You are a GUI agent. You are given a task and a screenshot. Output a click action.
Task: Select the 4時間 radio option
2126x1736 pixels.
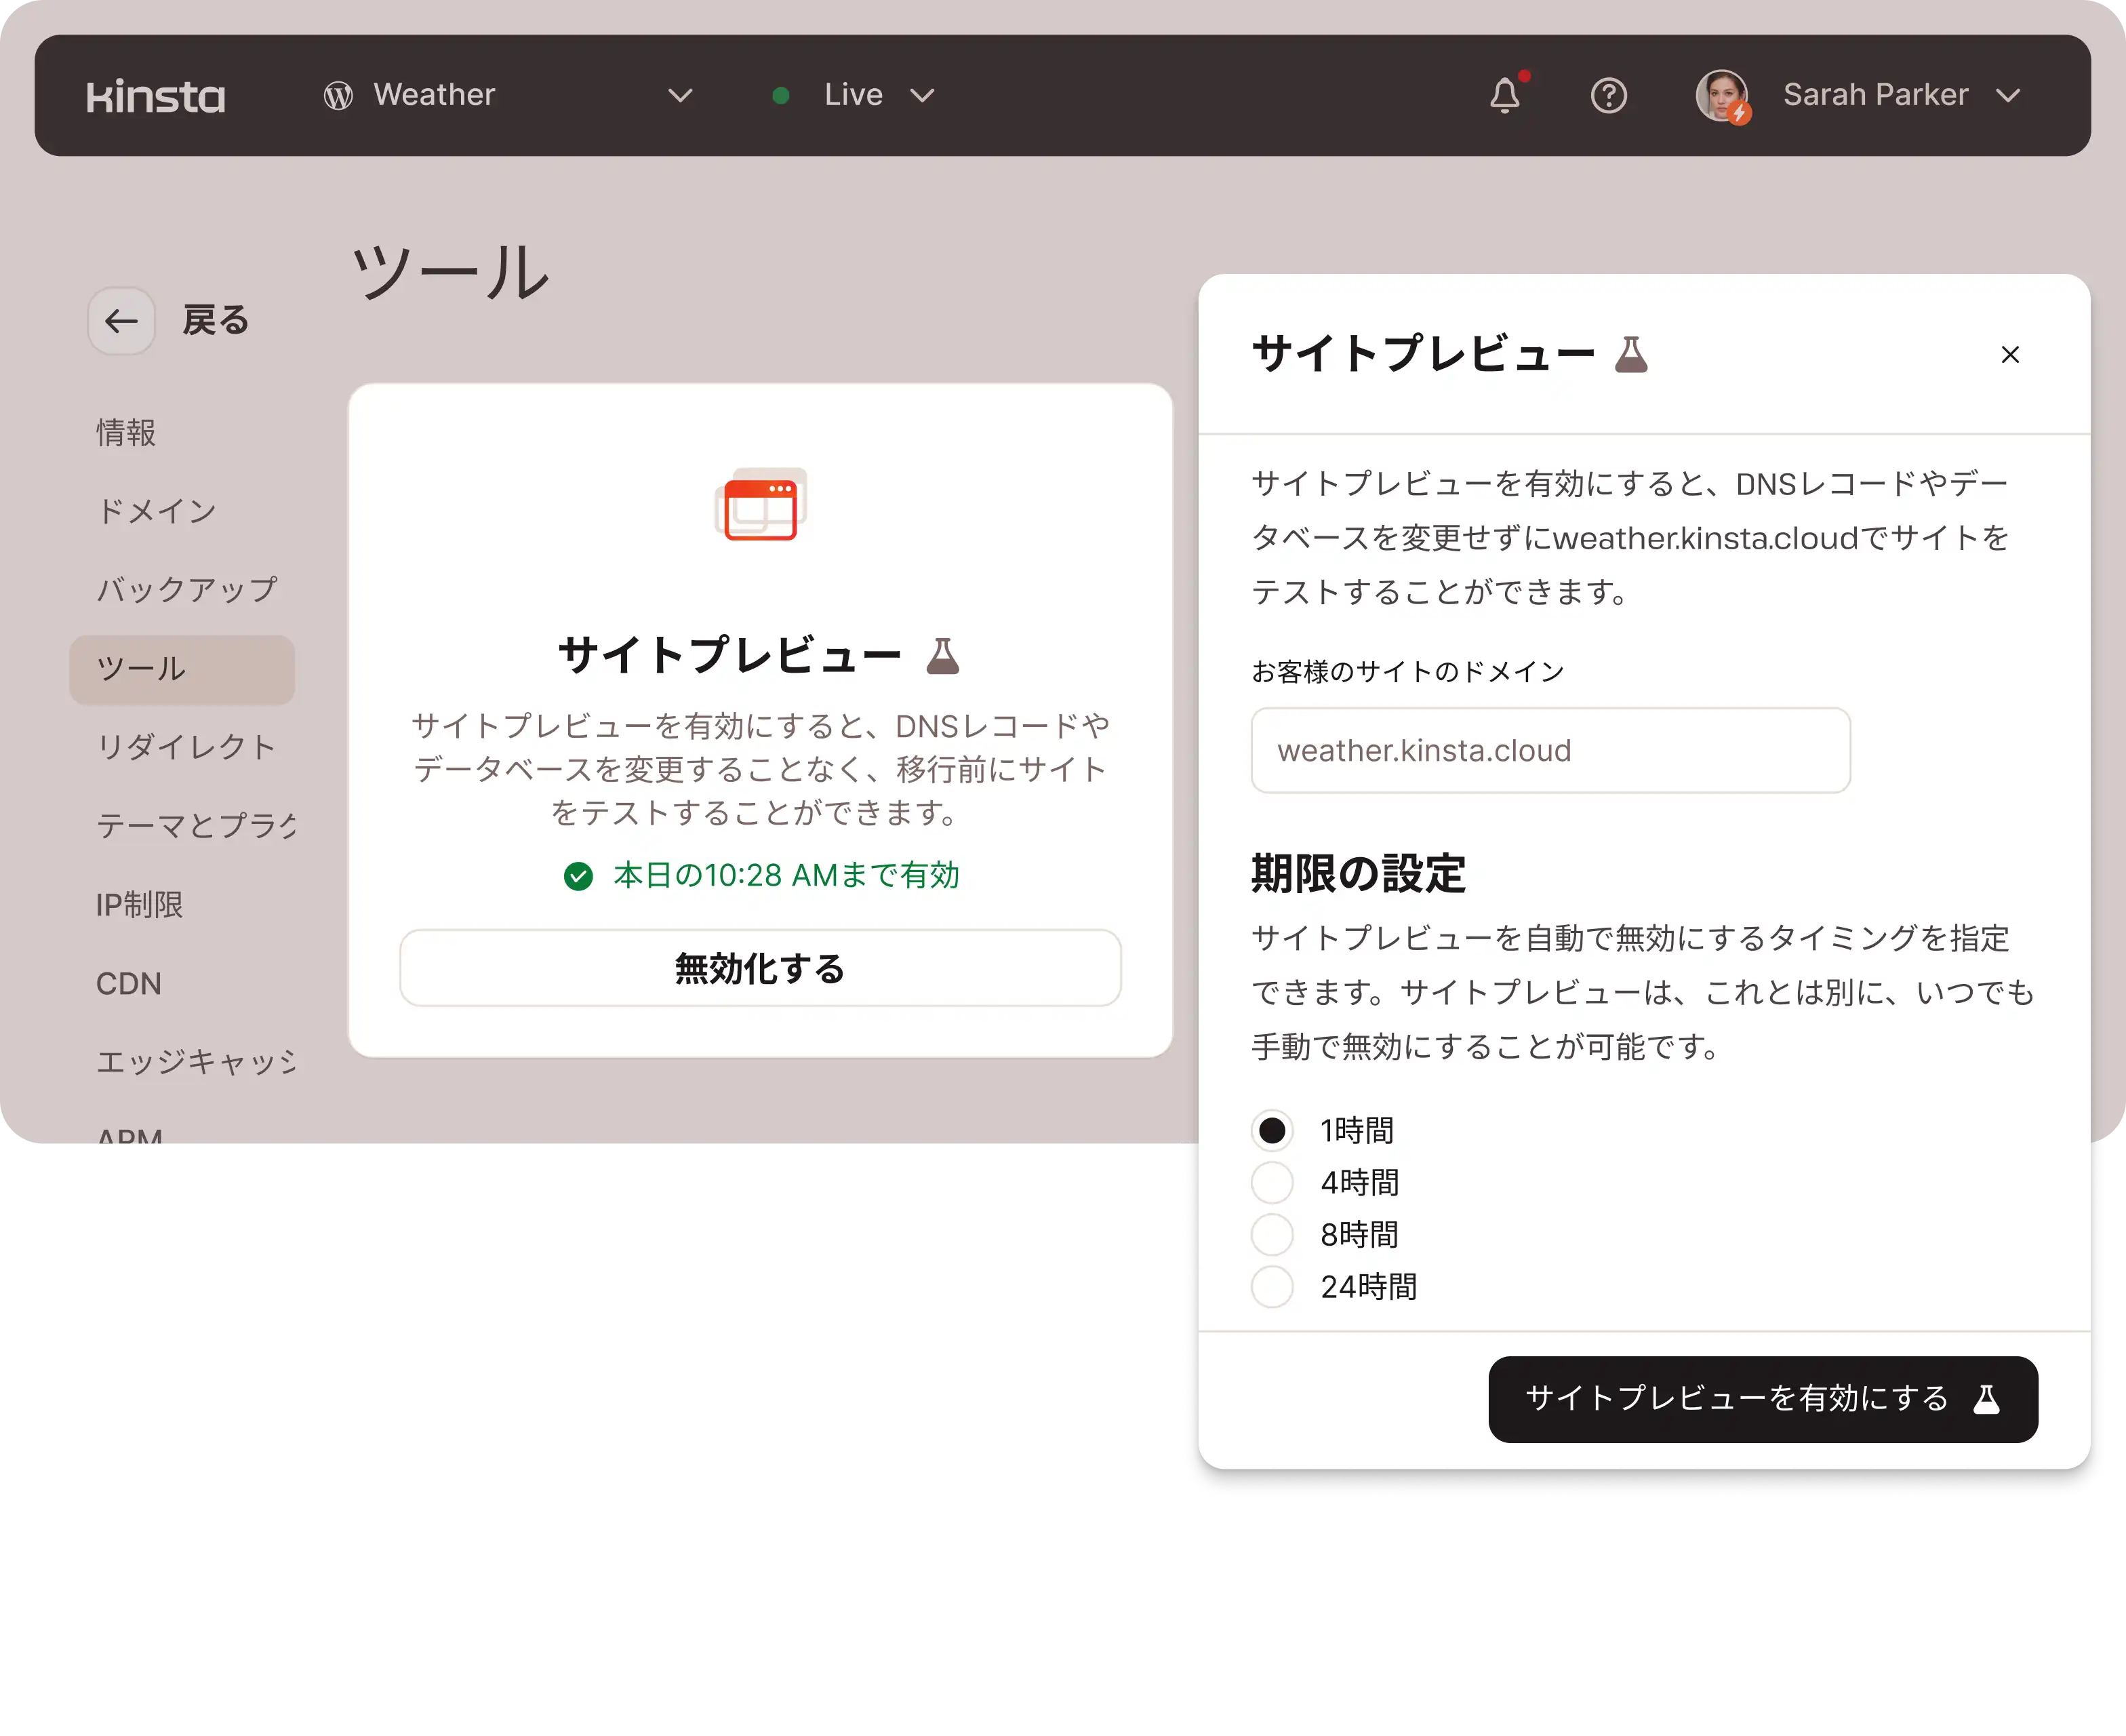click(1272, 1183)
